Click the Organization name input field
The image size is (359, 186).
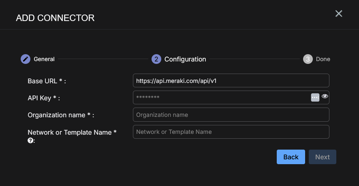pyautogui.click(x=231, y=115)
